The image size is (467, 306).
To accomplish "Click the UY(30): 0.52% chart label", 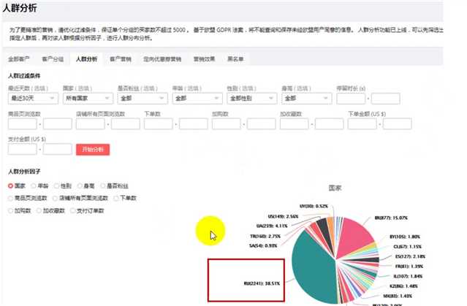I will (314, 206).
